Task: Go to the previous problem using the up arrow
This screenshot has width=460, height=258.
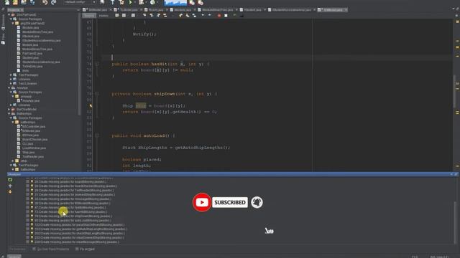Action: tap(10, 186)
